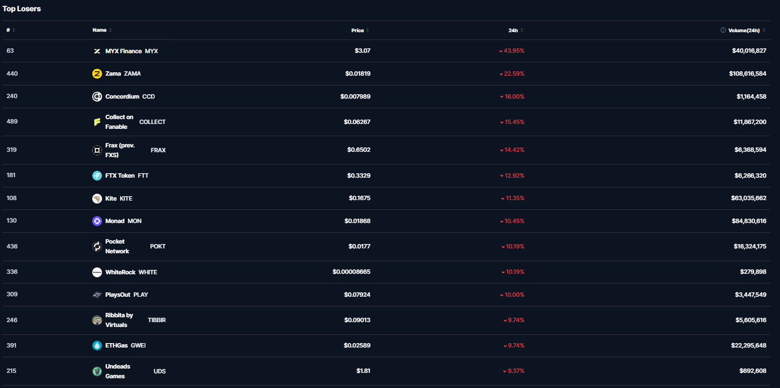This screenshot has height=388, width=780.
Task: Click the Ribbita by Virtuals avatar icon
Action: point(97,320)
